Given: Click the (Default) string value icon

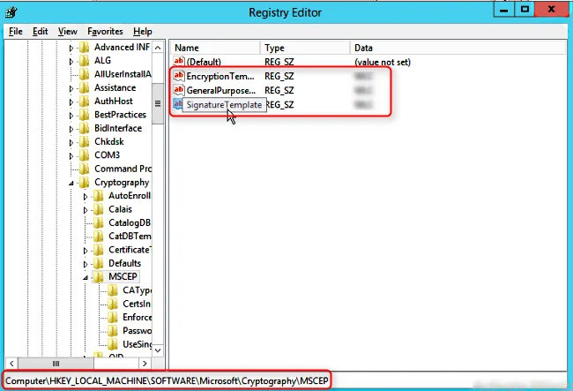Looking at the screenshot, I should [x=179, y=62].
